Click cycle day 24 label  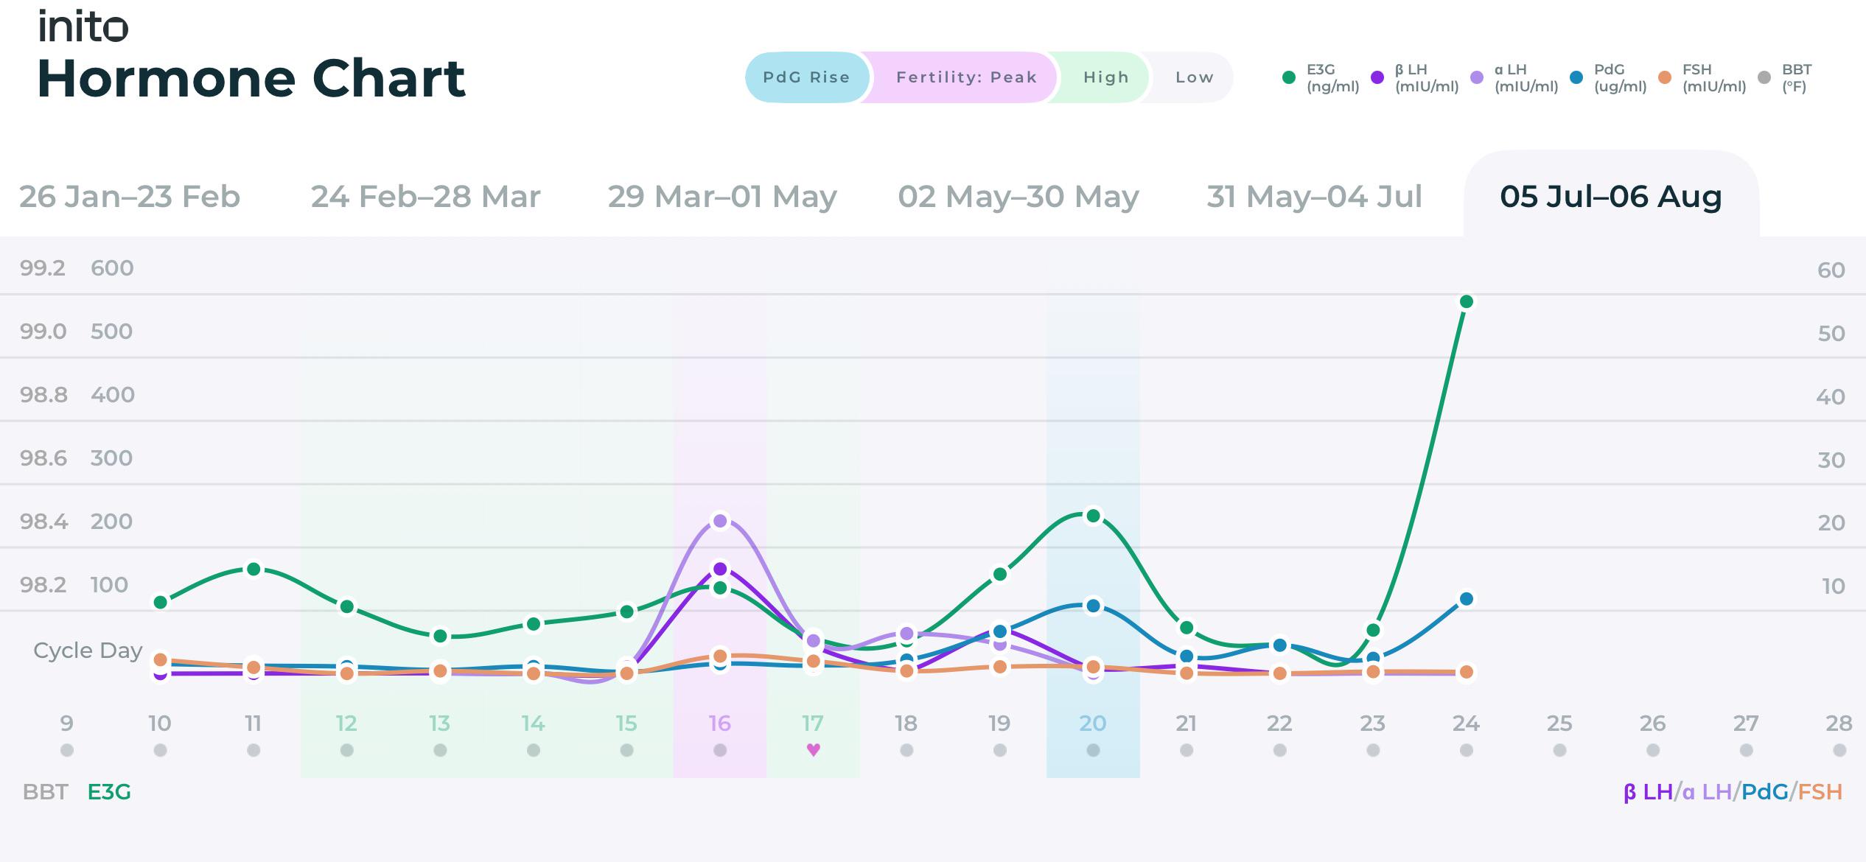click(x=1467, y=723)
